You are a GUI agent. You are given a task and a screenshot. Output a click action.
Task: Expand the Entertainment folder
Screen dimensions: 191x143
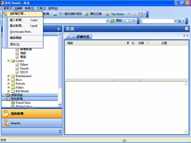8,76
